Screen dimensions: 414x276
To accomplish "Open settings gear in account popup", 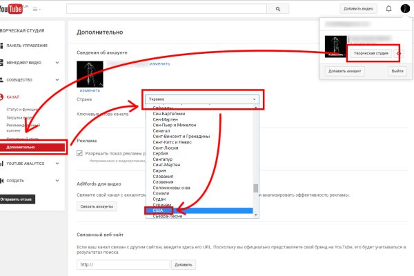I will [x=398, y=53].
